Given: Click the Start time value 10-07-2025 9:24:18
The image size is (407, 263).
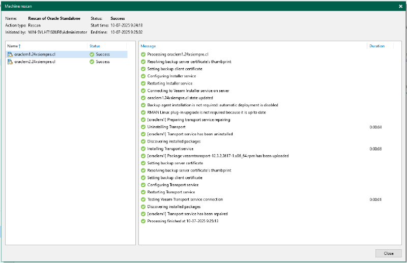Looking at the screenshot, I should (126, 25).
